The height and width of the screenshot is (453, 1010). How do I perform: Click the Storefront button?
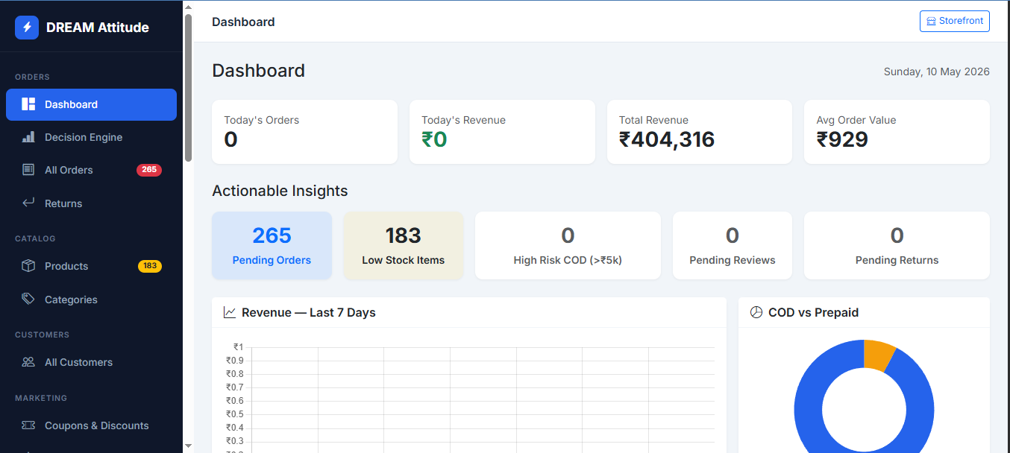tap(955, 22)
